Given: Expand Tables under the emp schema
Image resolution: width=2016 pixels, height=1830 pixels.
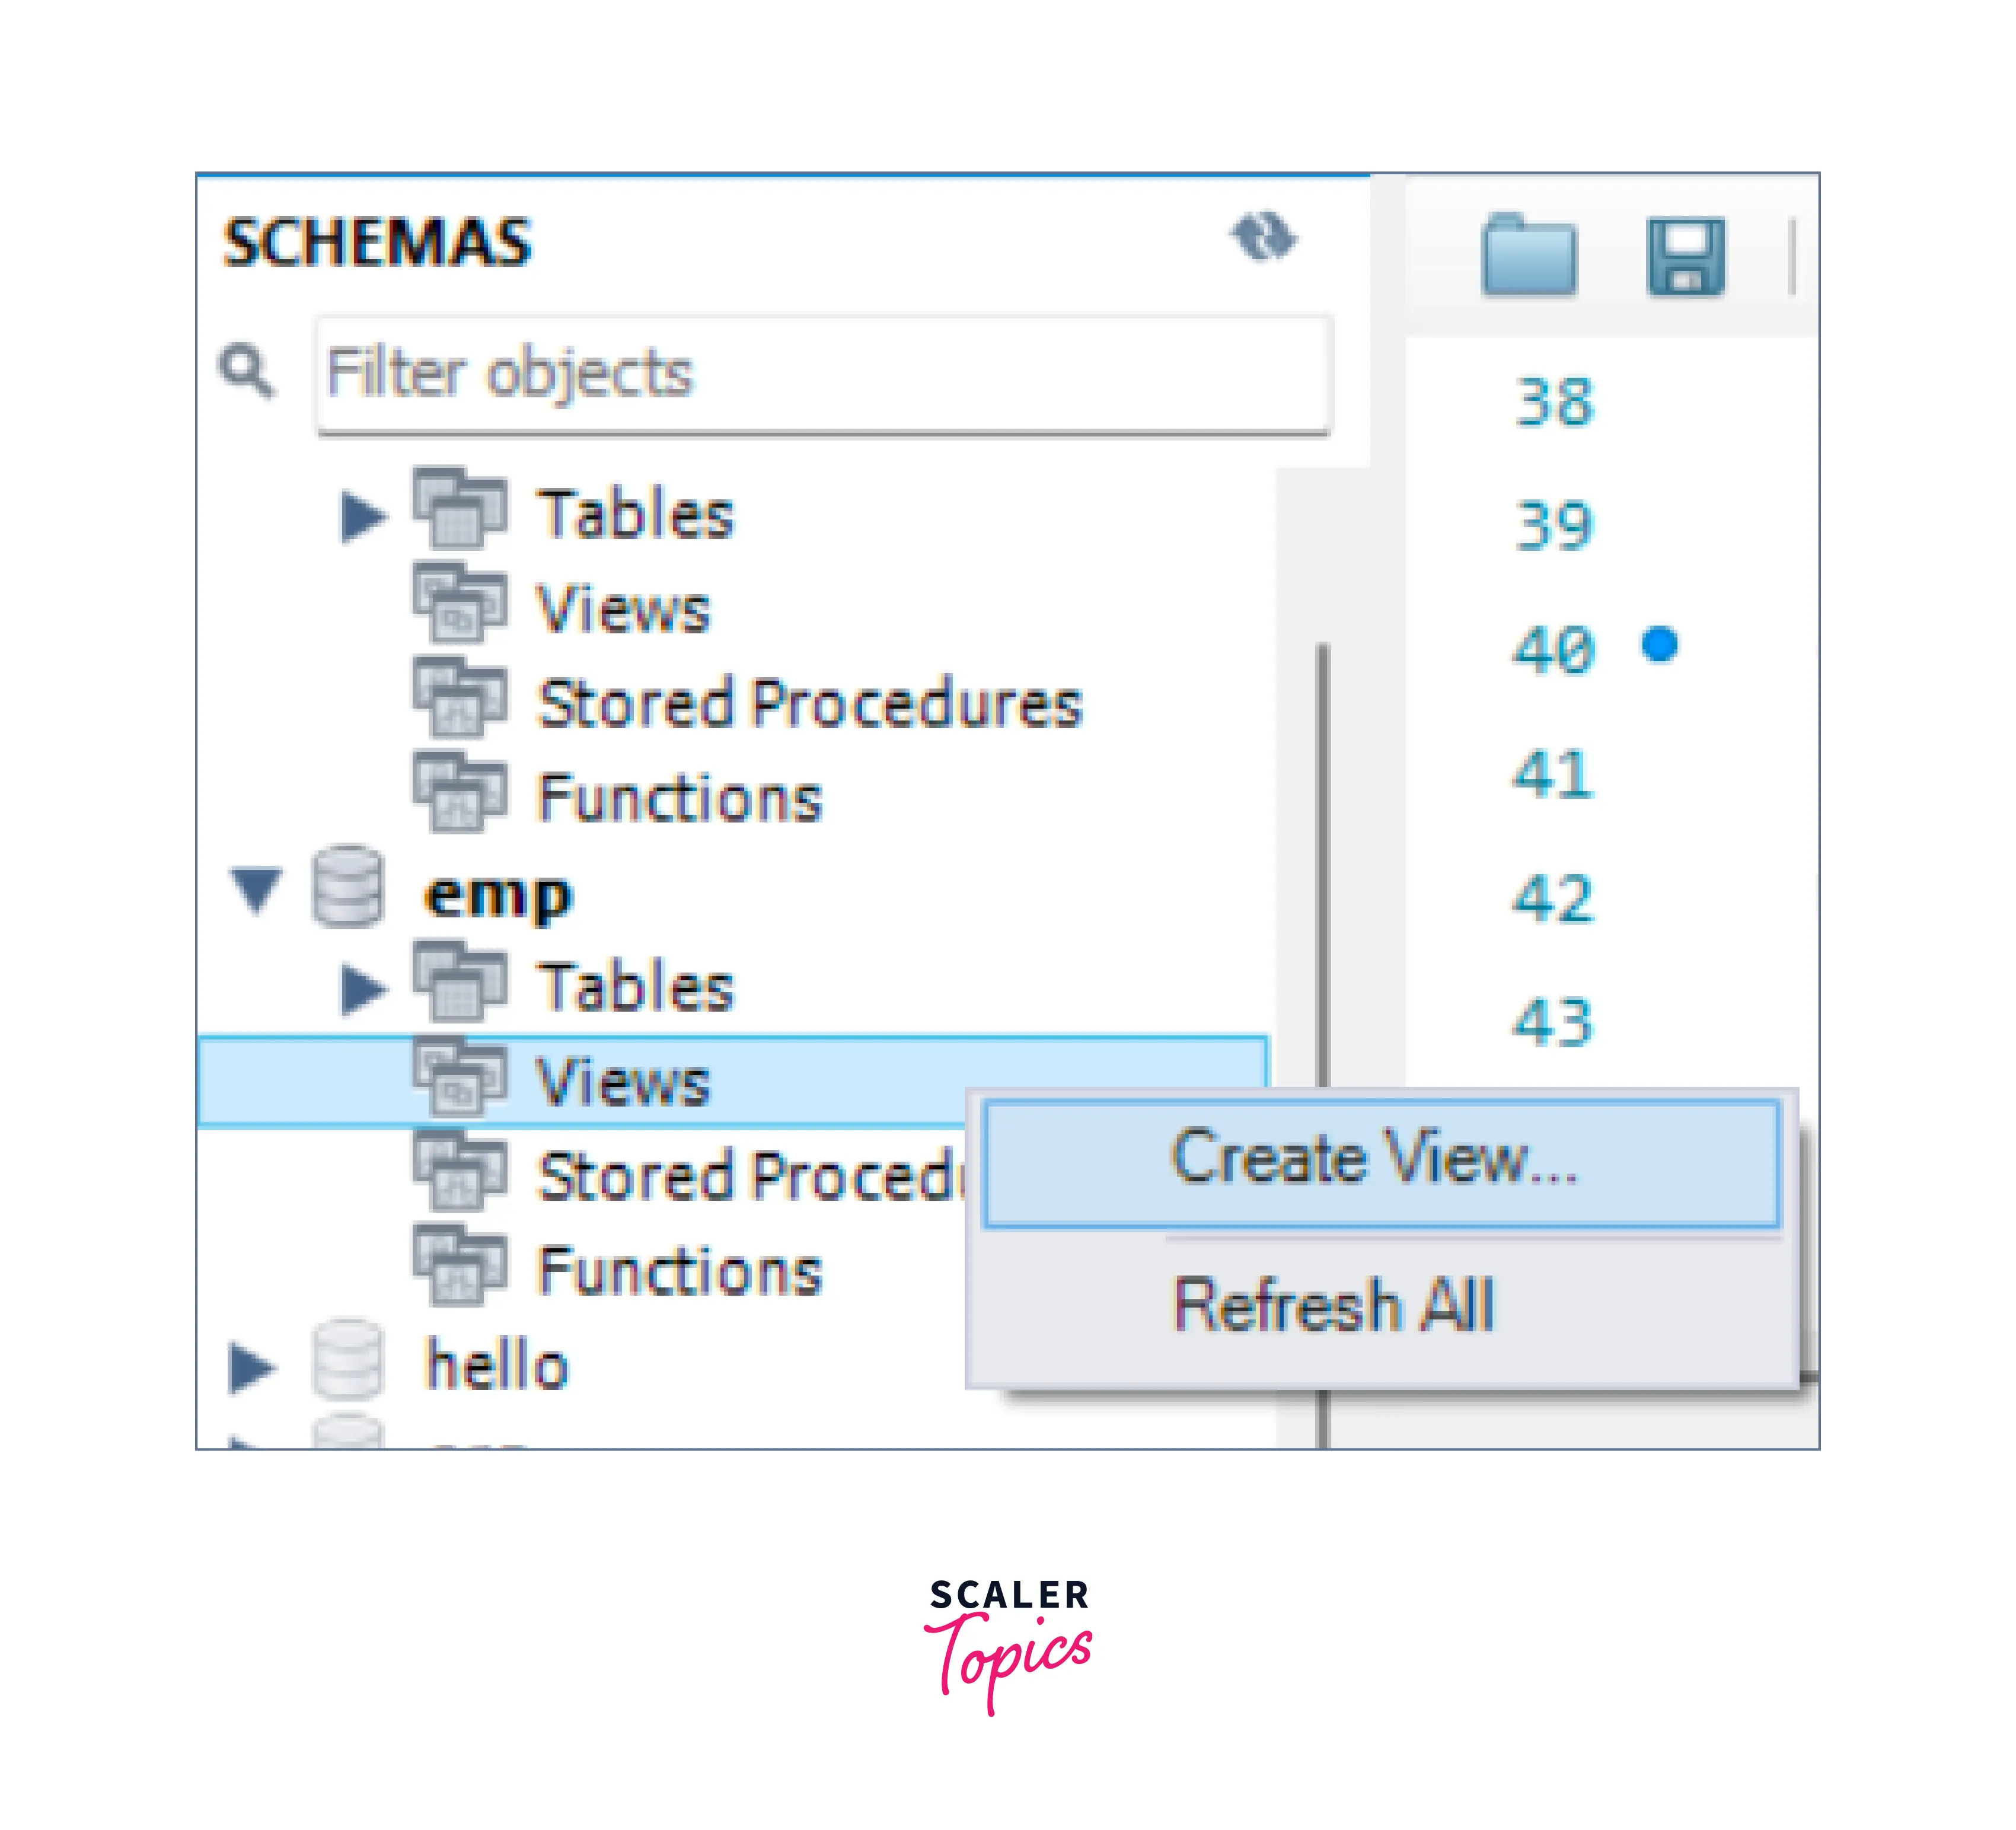Looking at the screenshot, I should [x=364, y=988].
